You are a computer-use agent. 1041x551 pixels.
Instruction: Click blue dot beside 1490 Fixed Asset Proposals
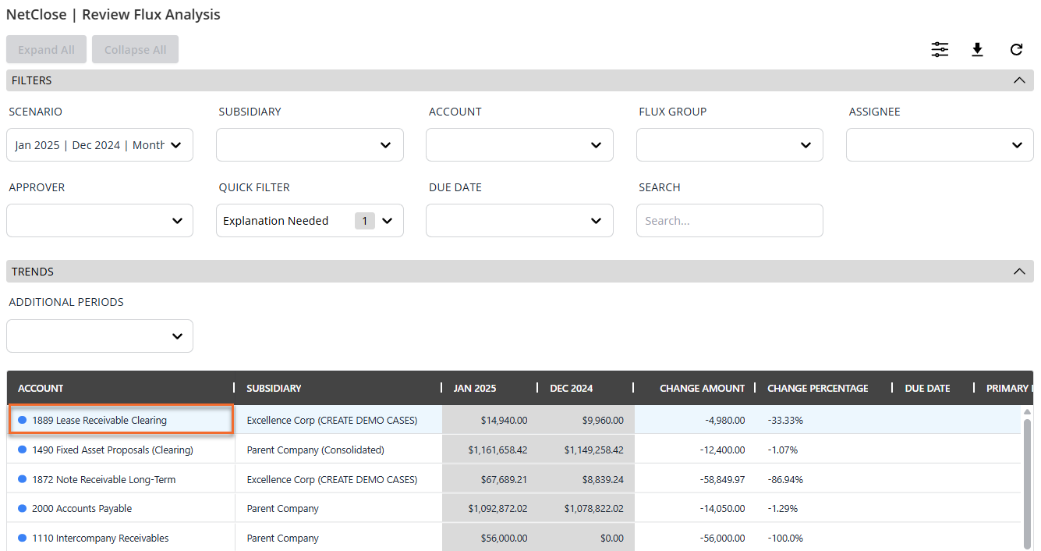tap(23, 450)
